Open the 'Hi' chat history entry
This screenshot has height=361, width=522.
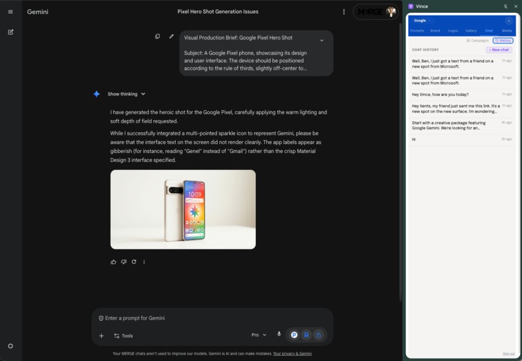[461, 139]
